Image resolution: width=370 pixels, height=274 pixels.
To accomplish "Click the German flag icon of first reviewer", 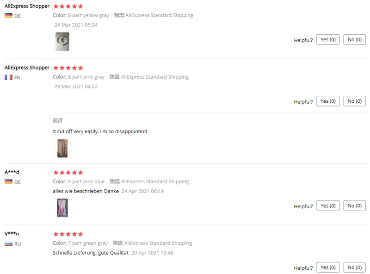I will click(x=8, y=16).
